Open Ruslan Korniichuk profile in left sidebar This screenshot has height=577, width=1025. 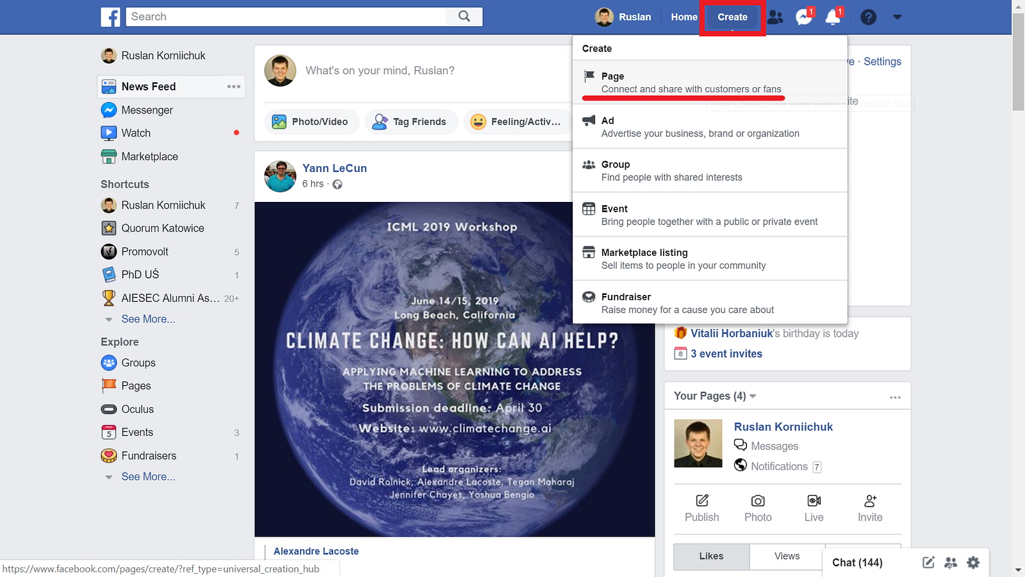click(x=154, y=56)
